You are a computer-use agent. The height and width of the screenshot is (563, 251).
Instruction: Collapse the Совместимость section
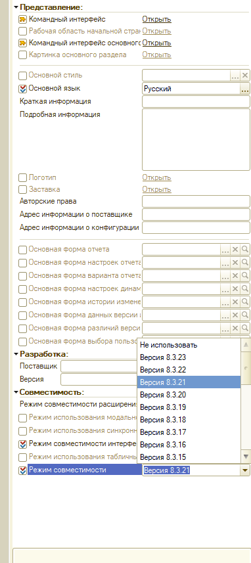click(x=16, y=392)
